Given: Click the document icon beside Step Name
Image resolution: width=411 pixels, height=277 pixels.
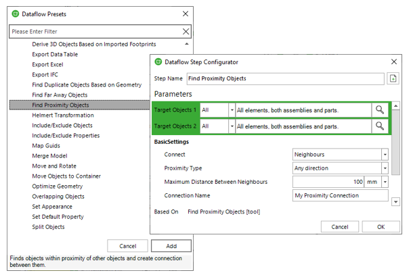Looking at the screenshot, I should click(x=393, y=78).
